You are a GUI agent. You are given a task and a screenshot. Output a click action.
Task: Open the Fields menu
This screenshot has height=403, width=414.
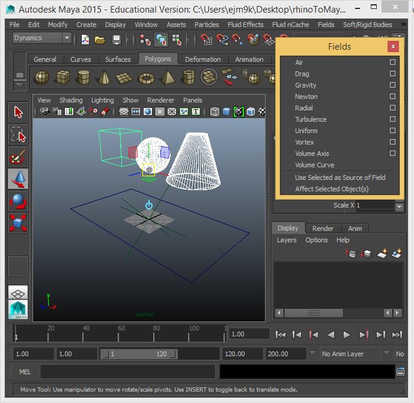[x=326, y=25]
